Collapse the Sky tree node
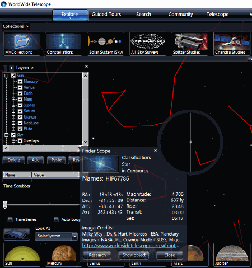 (x=7, y=135)
